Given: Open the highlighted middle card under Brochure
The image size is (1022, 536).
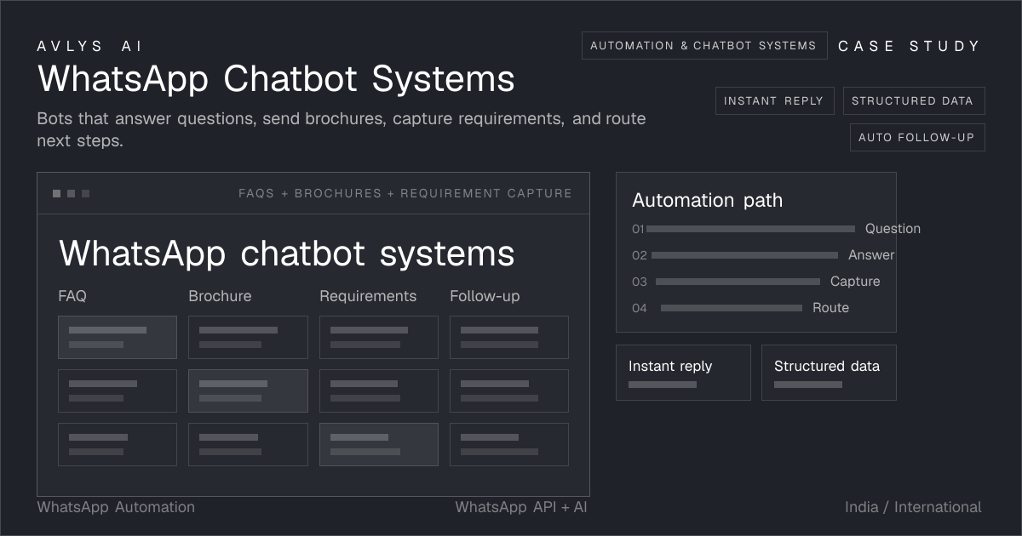Looking at the screenshot, I should click(x=248, y=391).
